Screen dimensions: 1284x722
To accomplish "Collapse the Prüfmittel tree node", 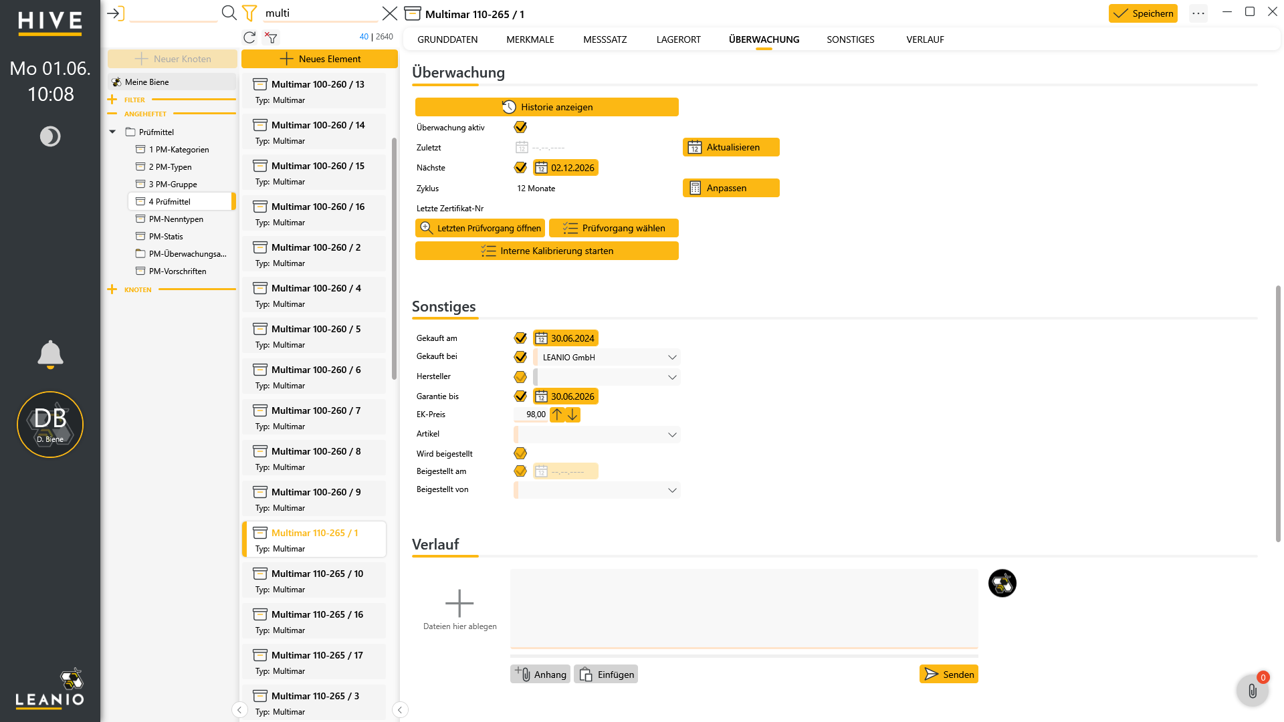I will 112,132.
